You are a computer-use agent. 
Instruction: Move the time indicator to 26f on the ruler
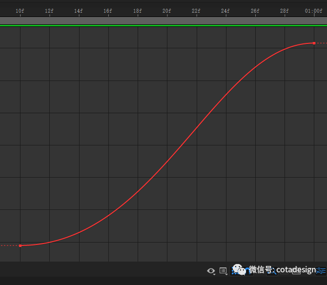click(255, 11)
